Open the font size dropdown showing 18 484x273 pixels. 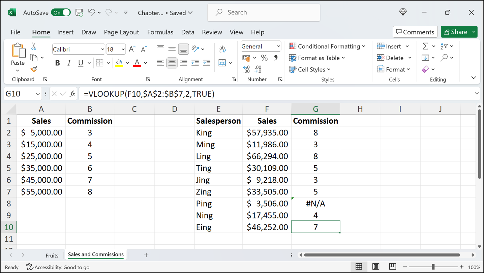pos(123,50)
